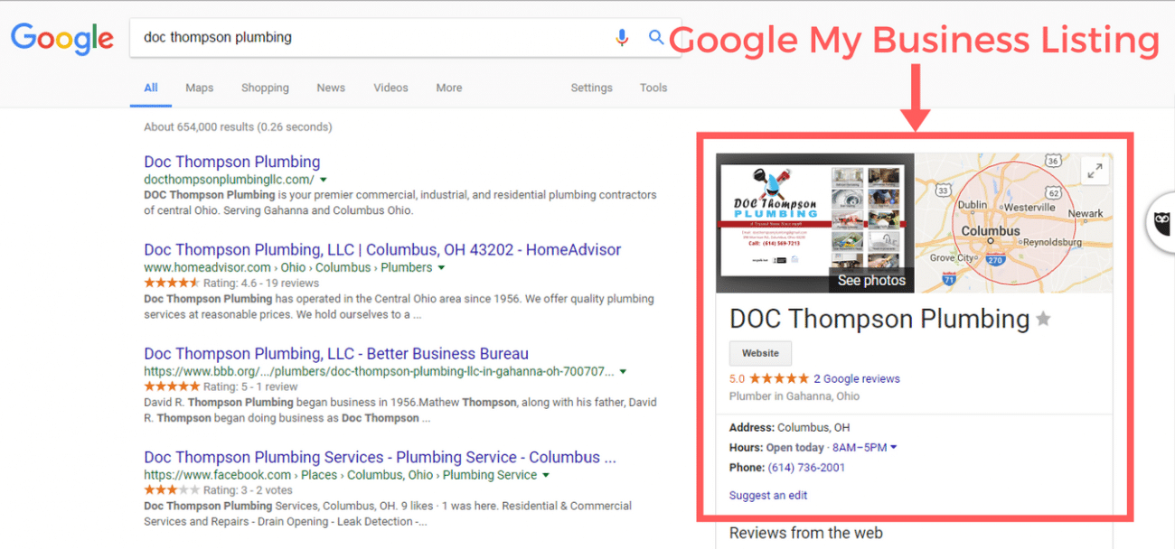Expand dropdown arrow next to homeadvisor.com URL

pos(441,268)
